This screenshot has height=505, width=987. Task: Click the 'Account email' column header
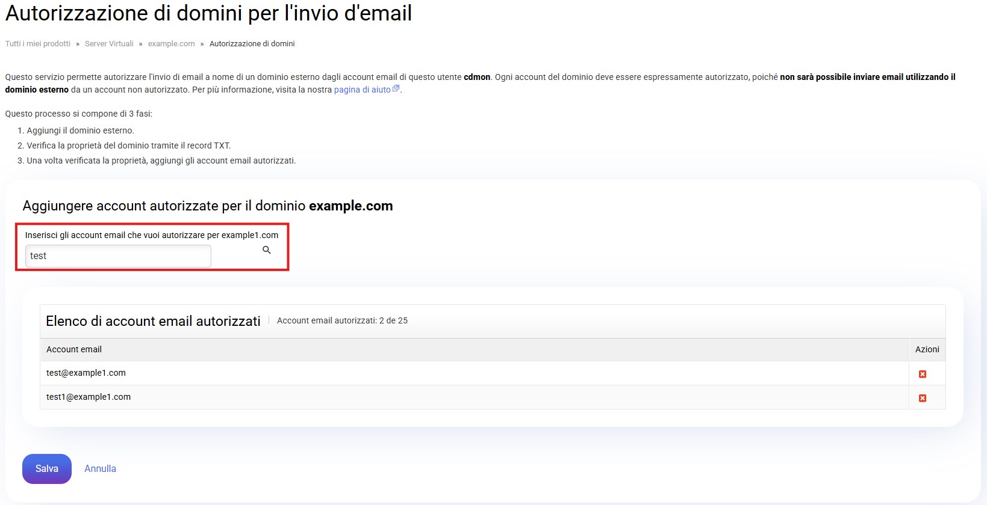tap(74, 349)
